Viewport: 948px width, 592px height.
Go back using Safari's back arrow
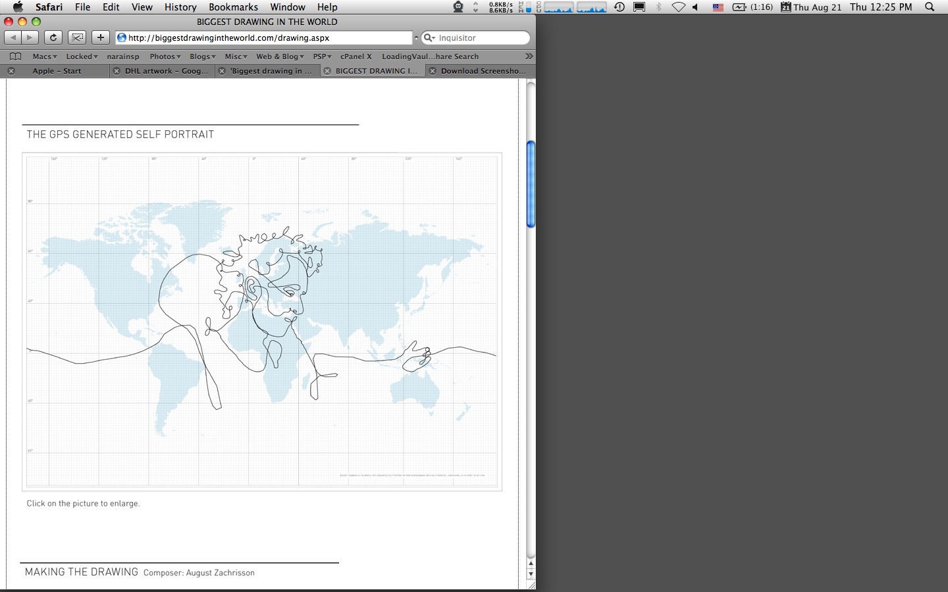pos(13,37)
